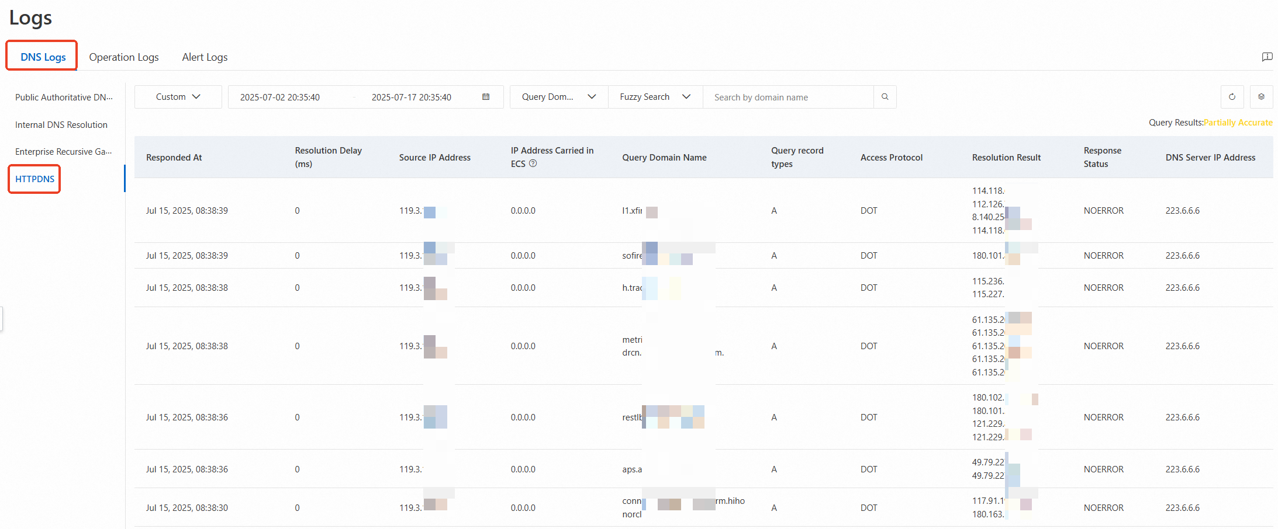Click the Partially Accurate query result label

click(x=1238, y=122)
